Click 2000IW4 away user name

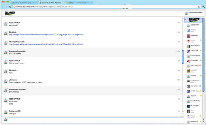pos(193,30)
